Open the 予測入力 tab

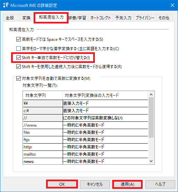(x=123, y=18)
